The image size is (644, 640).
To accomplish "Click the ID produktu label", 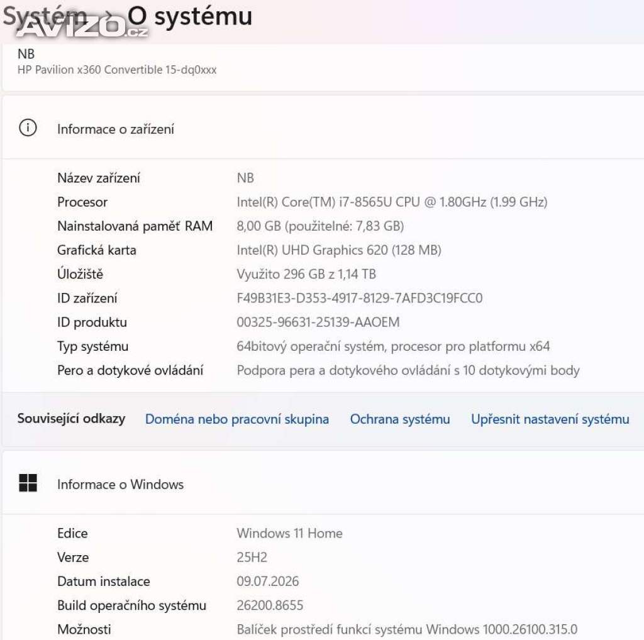I will (92, 323).
